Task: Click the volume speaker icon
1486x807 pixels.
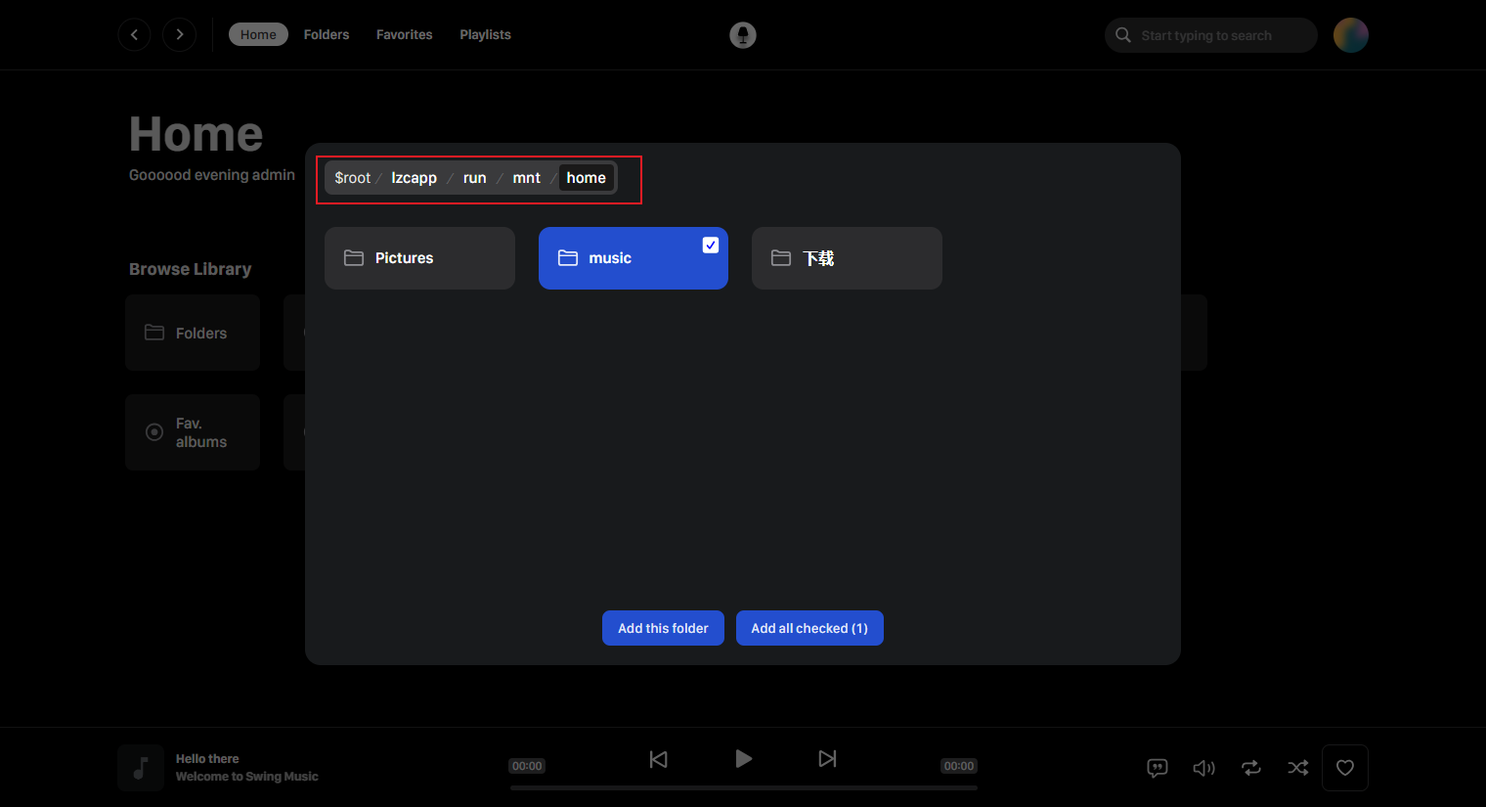Action: pyautogui.click(x=1204, y=768)
